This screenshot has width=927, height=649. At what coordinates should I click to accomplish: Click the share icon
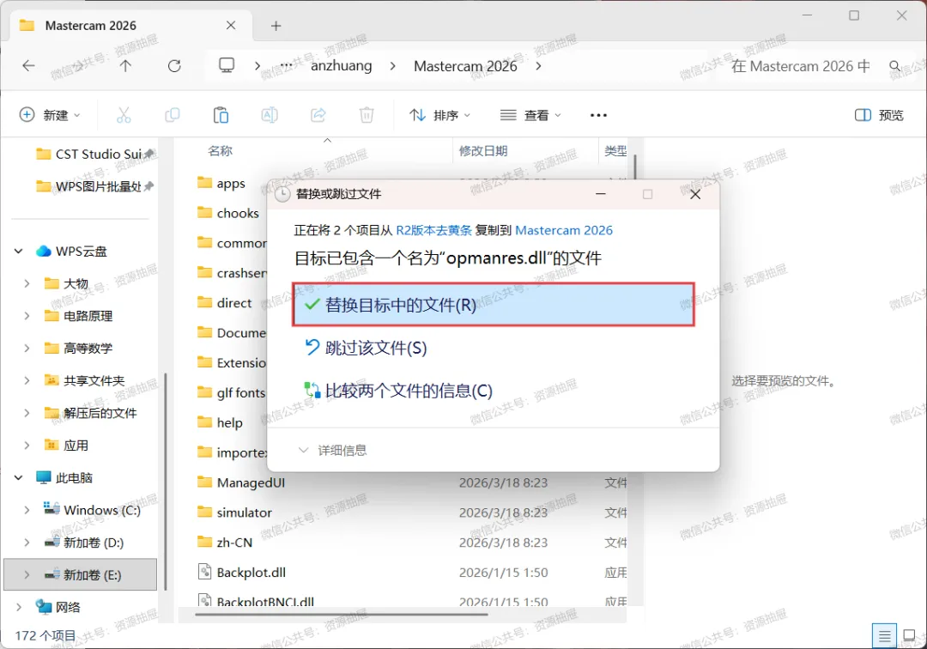pyautogui.click(x=318, y=115)
